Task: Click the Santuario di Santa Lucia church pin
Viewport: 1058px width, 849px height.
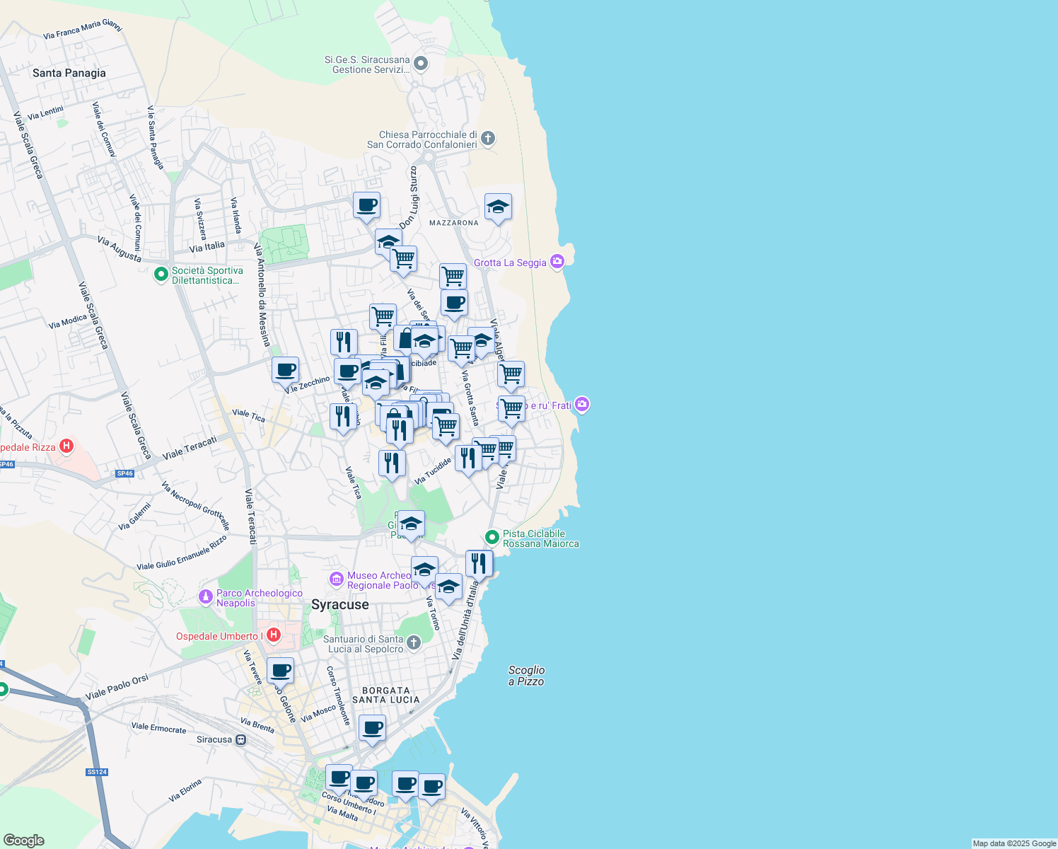Action: [414, 643]
